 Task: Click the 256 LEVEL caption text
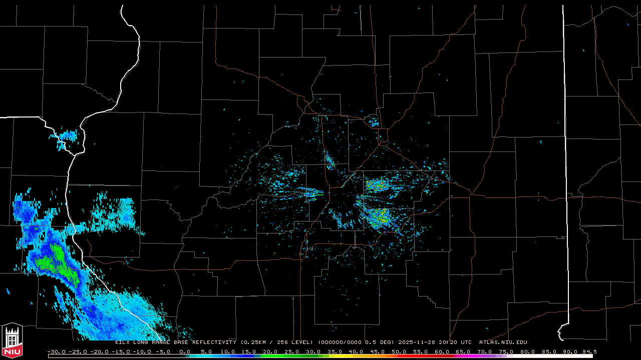tap(294, 342)
